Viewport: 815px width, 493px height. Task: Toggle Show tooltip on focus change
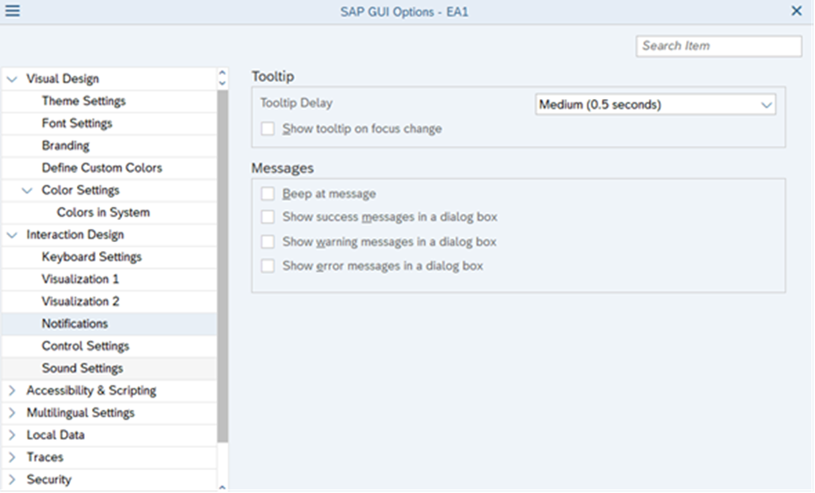pos(268,129)
